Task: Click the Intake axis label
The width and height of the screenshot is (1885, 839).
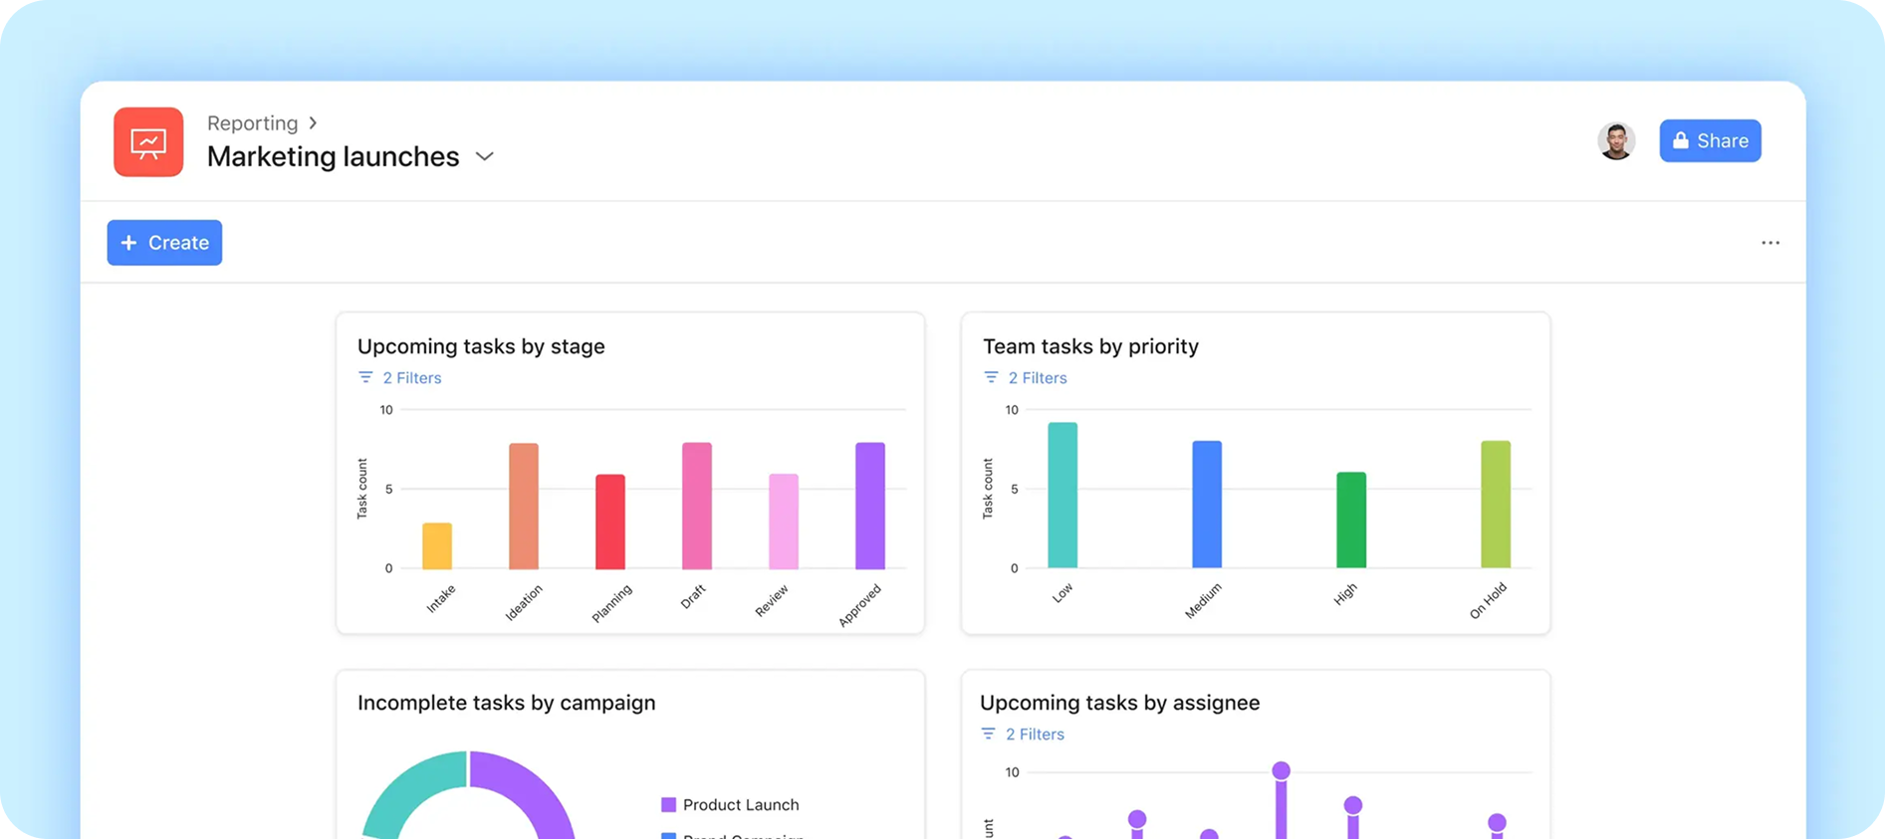Action: (441, 598)
